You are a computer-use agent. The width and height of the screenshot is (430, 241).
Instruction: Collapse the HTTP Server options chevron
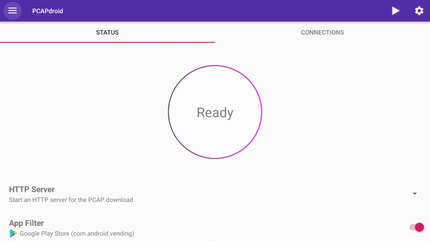(x=414, y=193)
